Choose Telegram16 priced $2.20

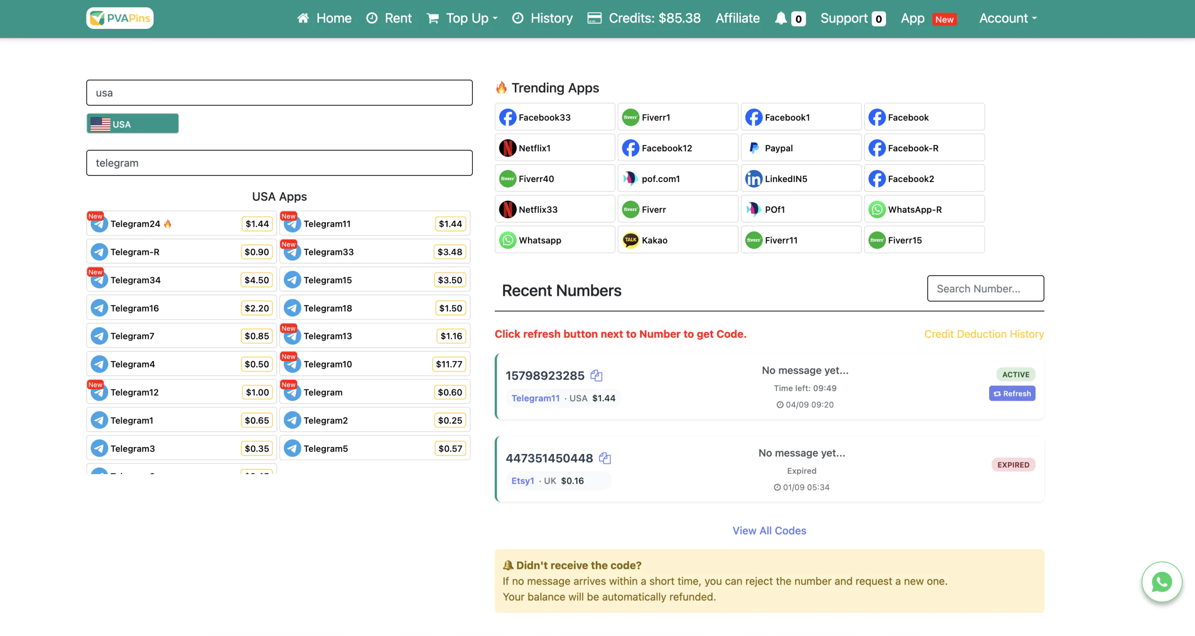point(182,308)
